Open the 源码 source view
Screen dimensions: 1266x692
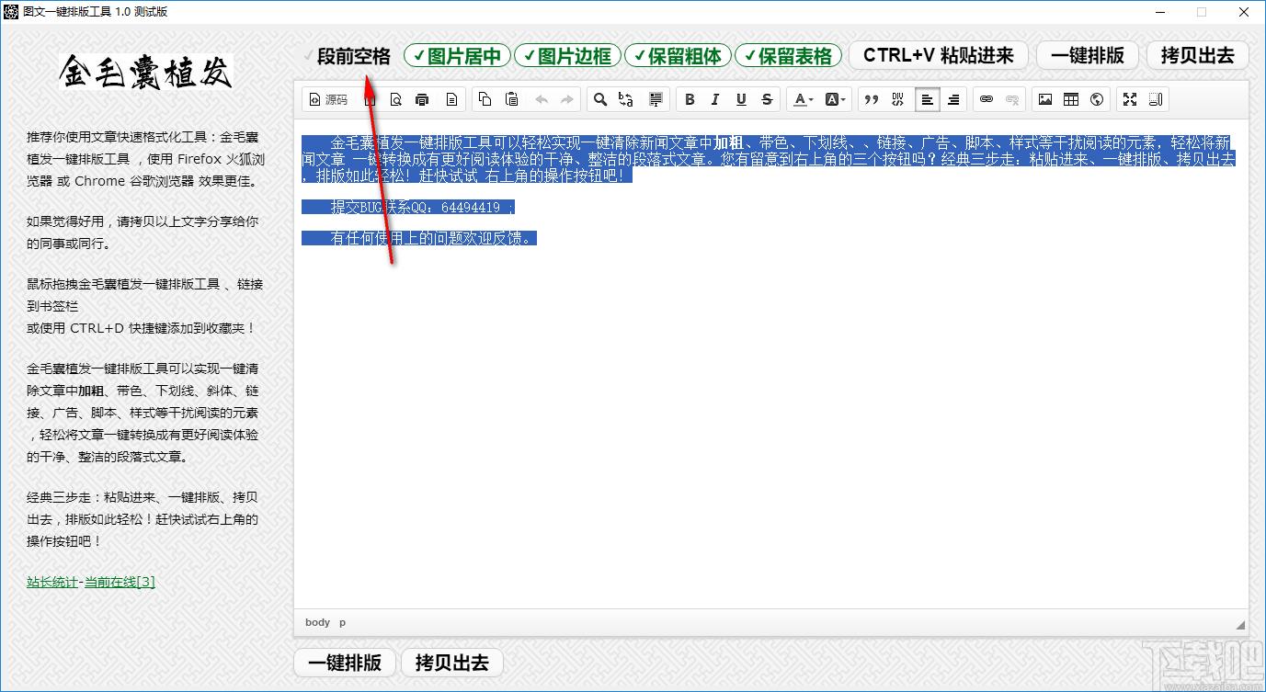pos(328,99)
